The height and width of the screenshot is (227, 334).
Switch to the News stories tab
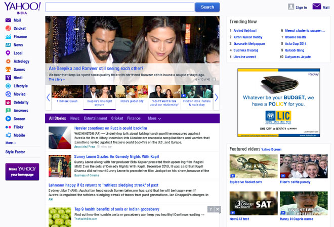75,118
